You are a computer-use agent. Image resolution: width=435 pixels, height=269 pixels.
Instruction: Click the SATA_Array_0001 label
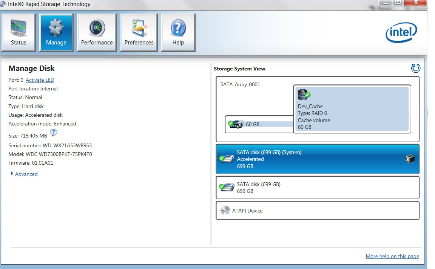(x=240, y=84)
